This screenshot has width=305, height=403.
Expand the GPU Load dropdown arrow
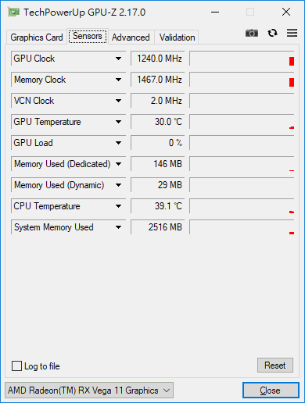click(x=118, y=143)
